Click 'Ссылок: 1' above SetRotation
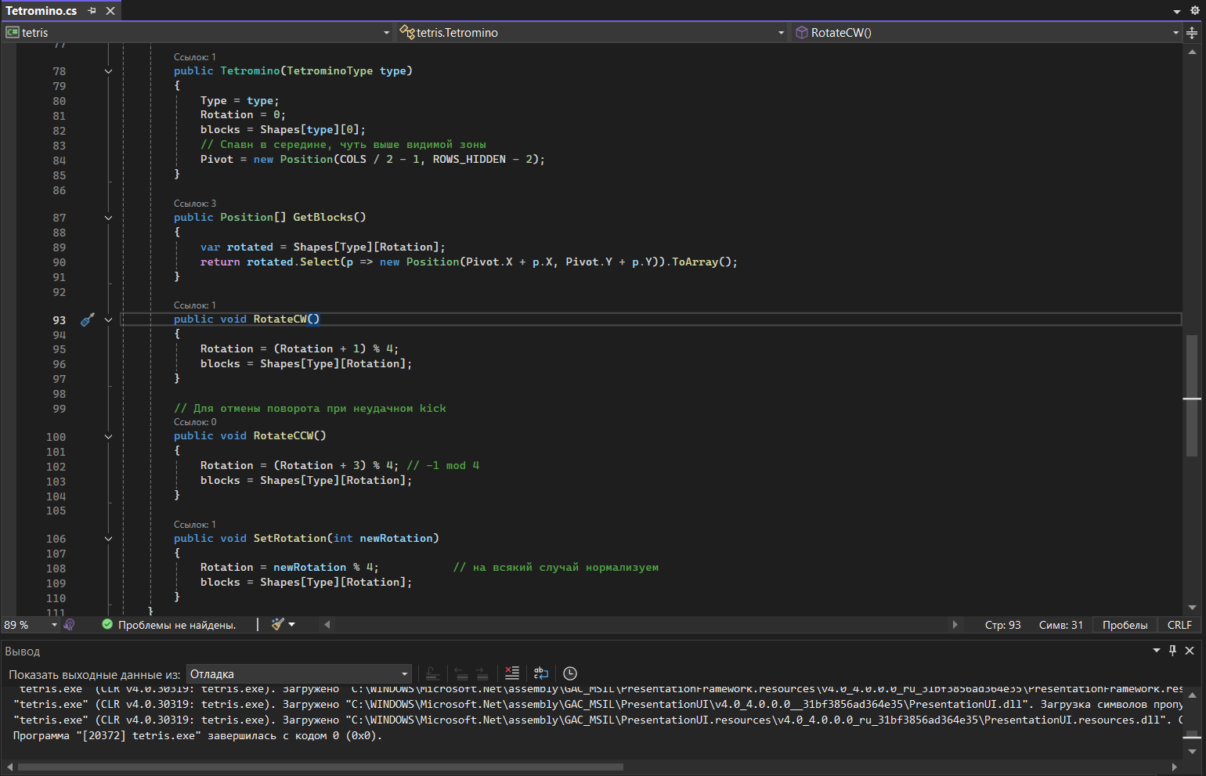This screenshot has height=776, width=1206. coord(194,525)
